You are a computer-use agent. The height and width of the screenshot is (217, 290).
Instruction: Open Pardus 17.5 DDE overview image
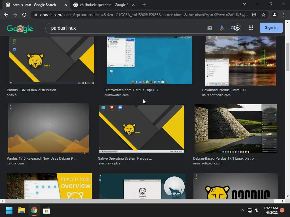[x=49, y=186]
